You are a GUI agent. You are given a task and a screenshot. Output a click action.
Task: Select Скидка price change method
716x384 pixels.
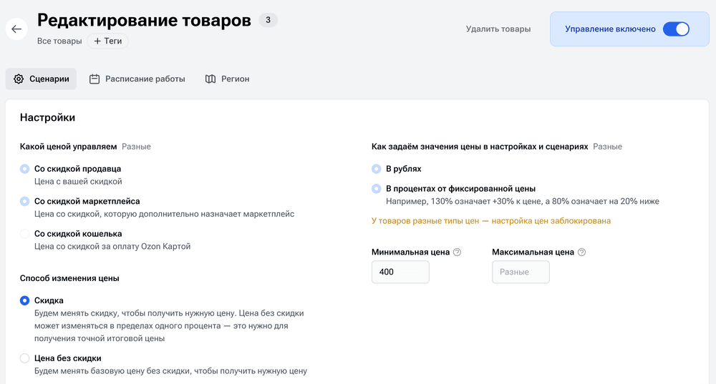pos(24,300)
